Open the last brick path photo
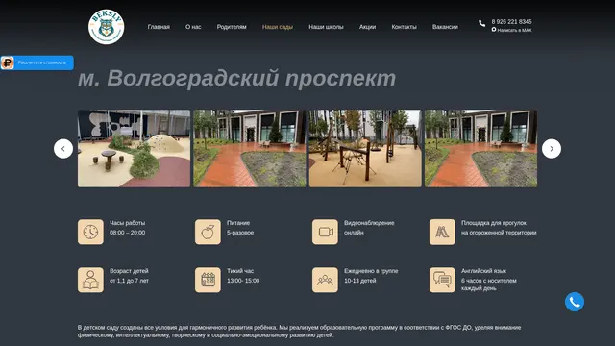 [x=480, y=148]
